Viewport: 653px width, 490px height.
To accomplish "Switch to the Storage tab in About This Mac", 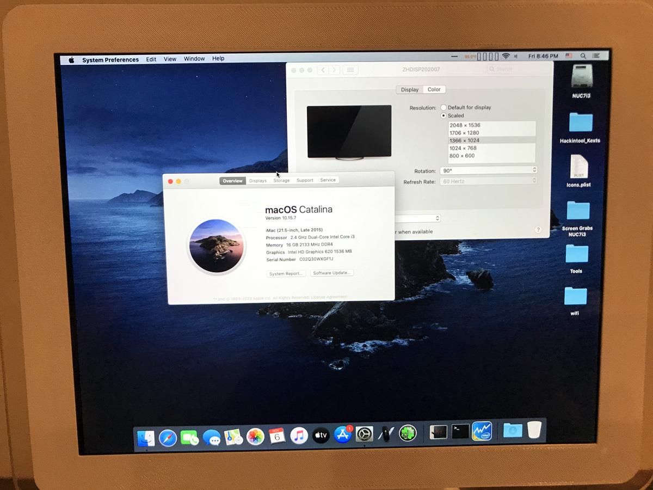I will click(x=281, y=180).
